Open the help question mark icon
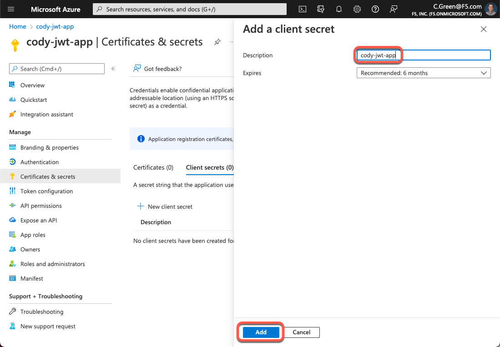The height and width of the screenshot is (347, 500). [x=375, y=9]
